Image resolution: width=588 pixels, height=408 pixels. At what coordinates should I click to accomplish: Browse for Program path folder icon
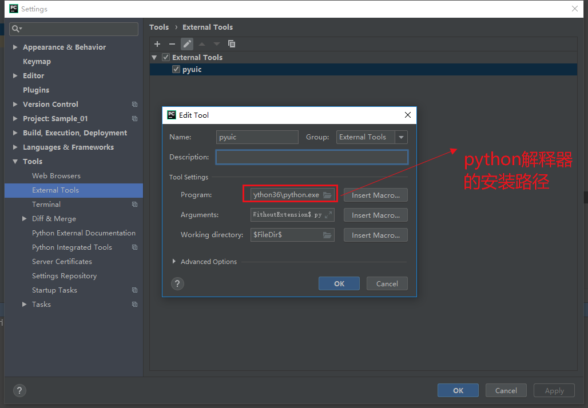327,195
